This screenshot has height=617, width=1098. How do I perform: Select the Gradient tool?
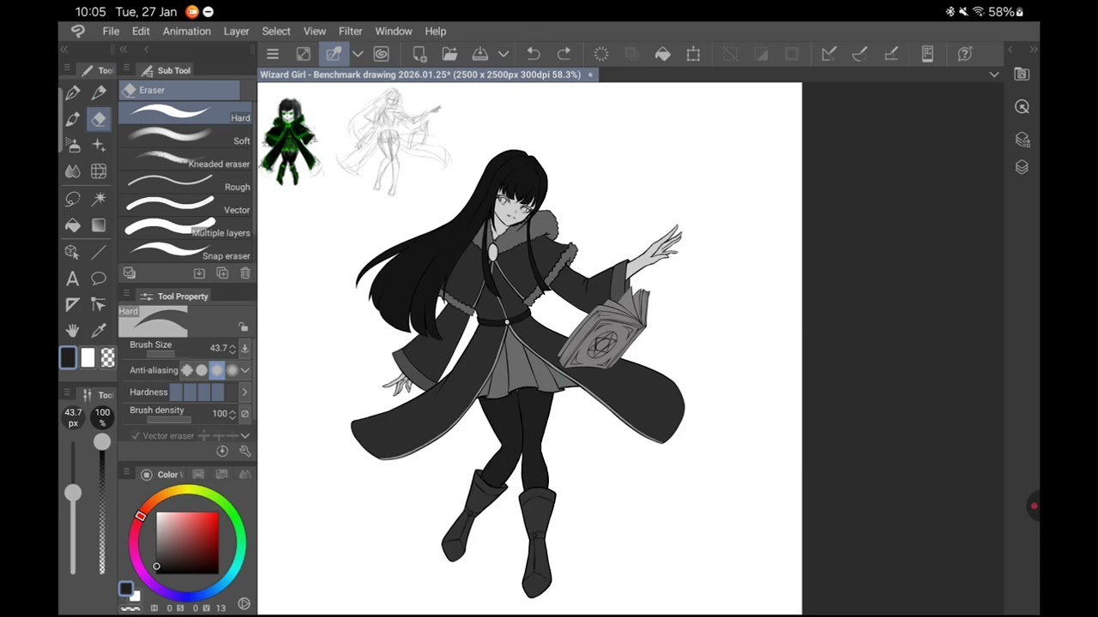99,225
